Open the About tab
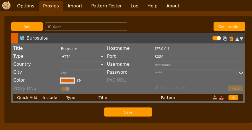The width and height of the screenshot is (252, 130). (173, 6)
